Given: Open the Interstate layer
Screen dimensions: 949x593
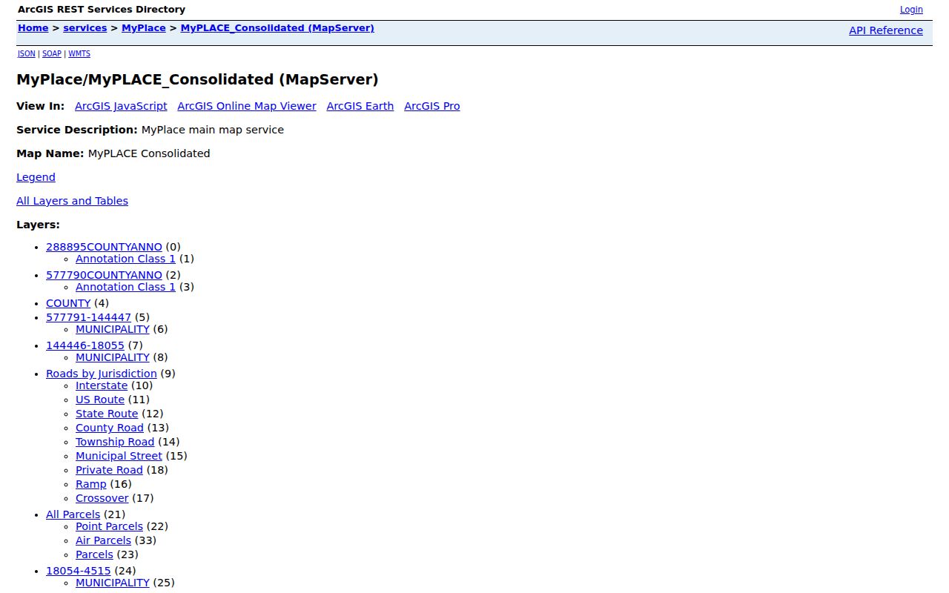Looking at the screenshot, I should 102,385.
